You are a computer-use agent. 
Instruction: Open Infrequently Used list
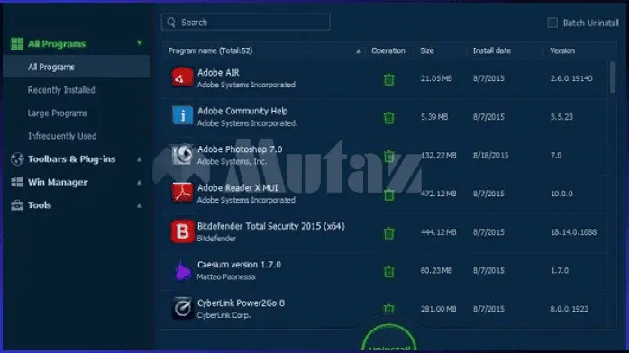62,136
